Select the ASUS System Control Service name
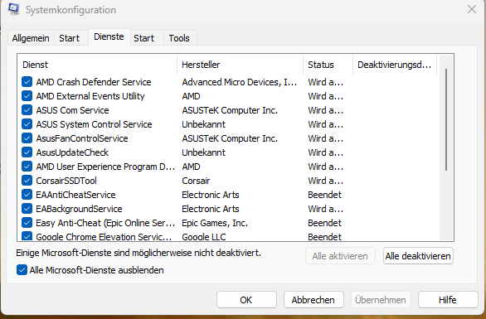486x319 pixels. (94, 124)
